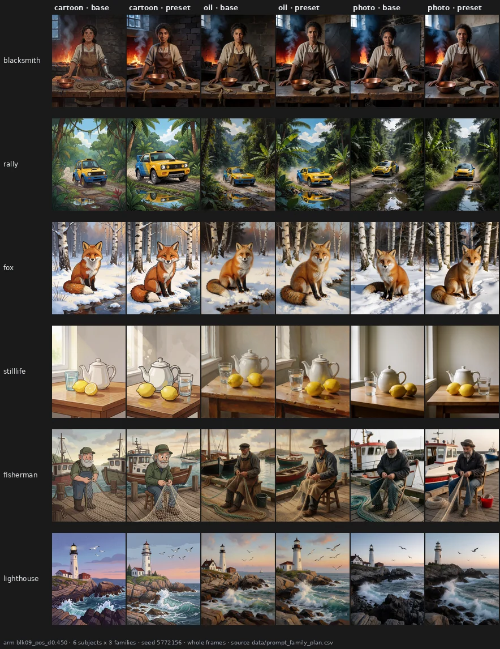
Task: Open the stilllife cartoon preset image
Action: click(x=163, y=372)
